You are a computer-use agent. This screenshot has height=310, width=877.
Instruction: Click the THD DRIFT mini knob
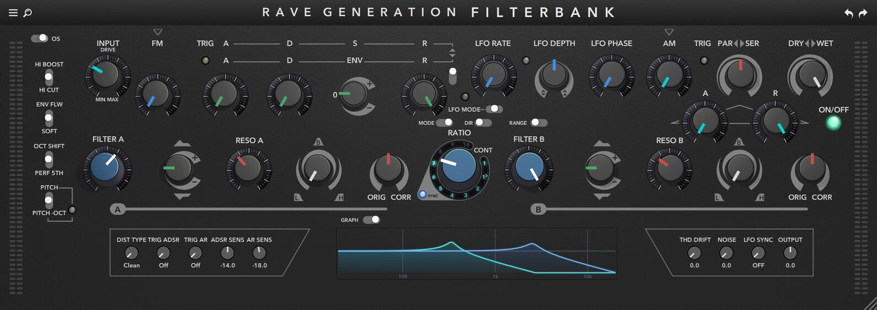(x=695, y=253)
